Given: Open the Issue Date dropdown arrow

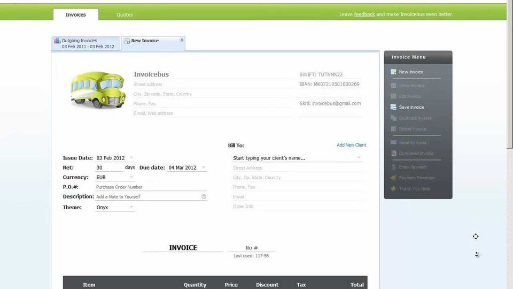Looking at the screenshot, I should point(131,157).
